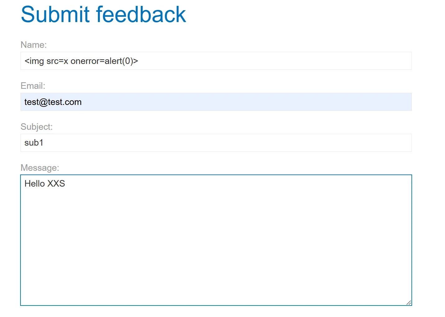The width and height of the screenshot is (445, 317).
Task: Click the Message box resize handle
Action: click(x=409, y=302)
